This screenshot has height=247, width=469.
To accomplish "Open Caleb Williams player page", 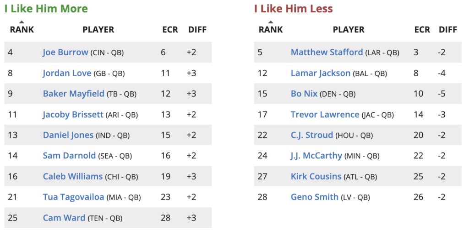I will 73,177.
